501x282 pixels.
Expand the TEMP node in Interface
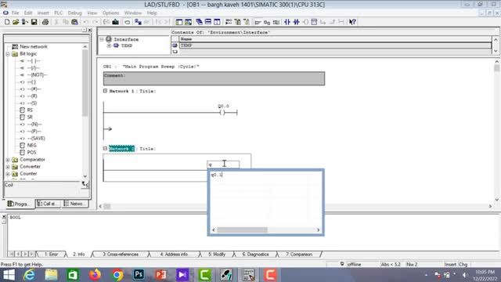(x=109, y=45)
